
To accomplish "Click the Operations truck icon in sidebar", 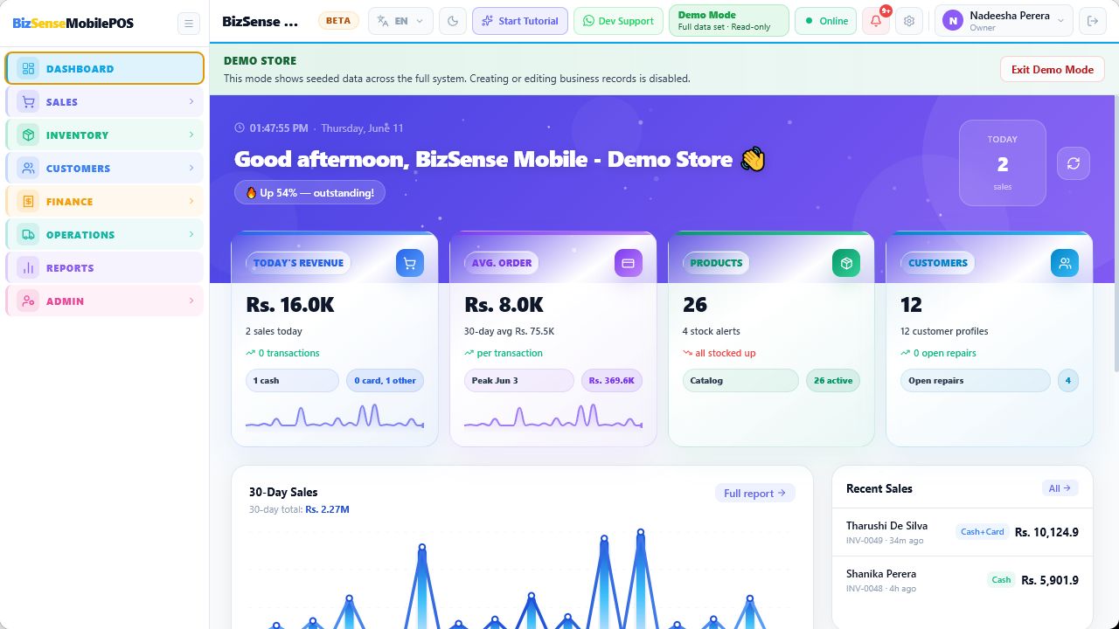I will (x=28, y=235).
